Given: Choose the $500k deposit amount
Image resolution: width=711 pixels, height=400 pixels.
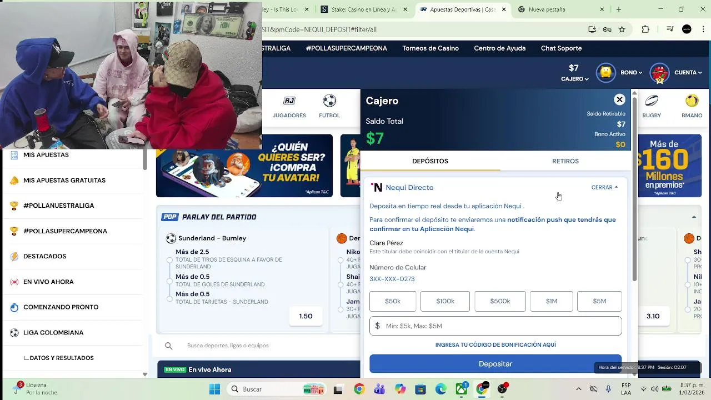Looking at the screenshot, I should click(500, 301).
